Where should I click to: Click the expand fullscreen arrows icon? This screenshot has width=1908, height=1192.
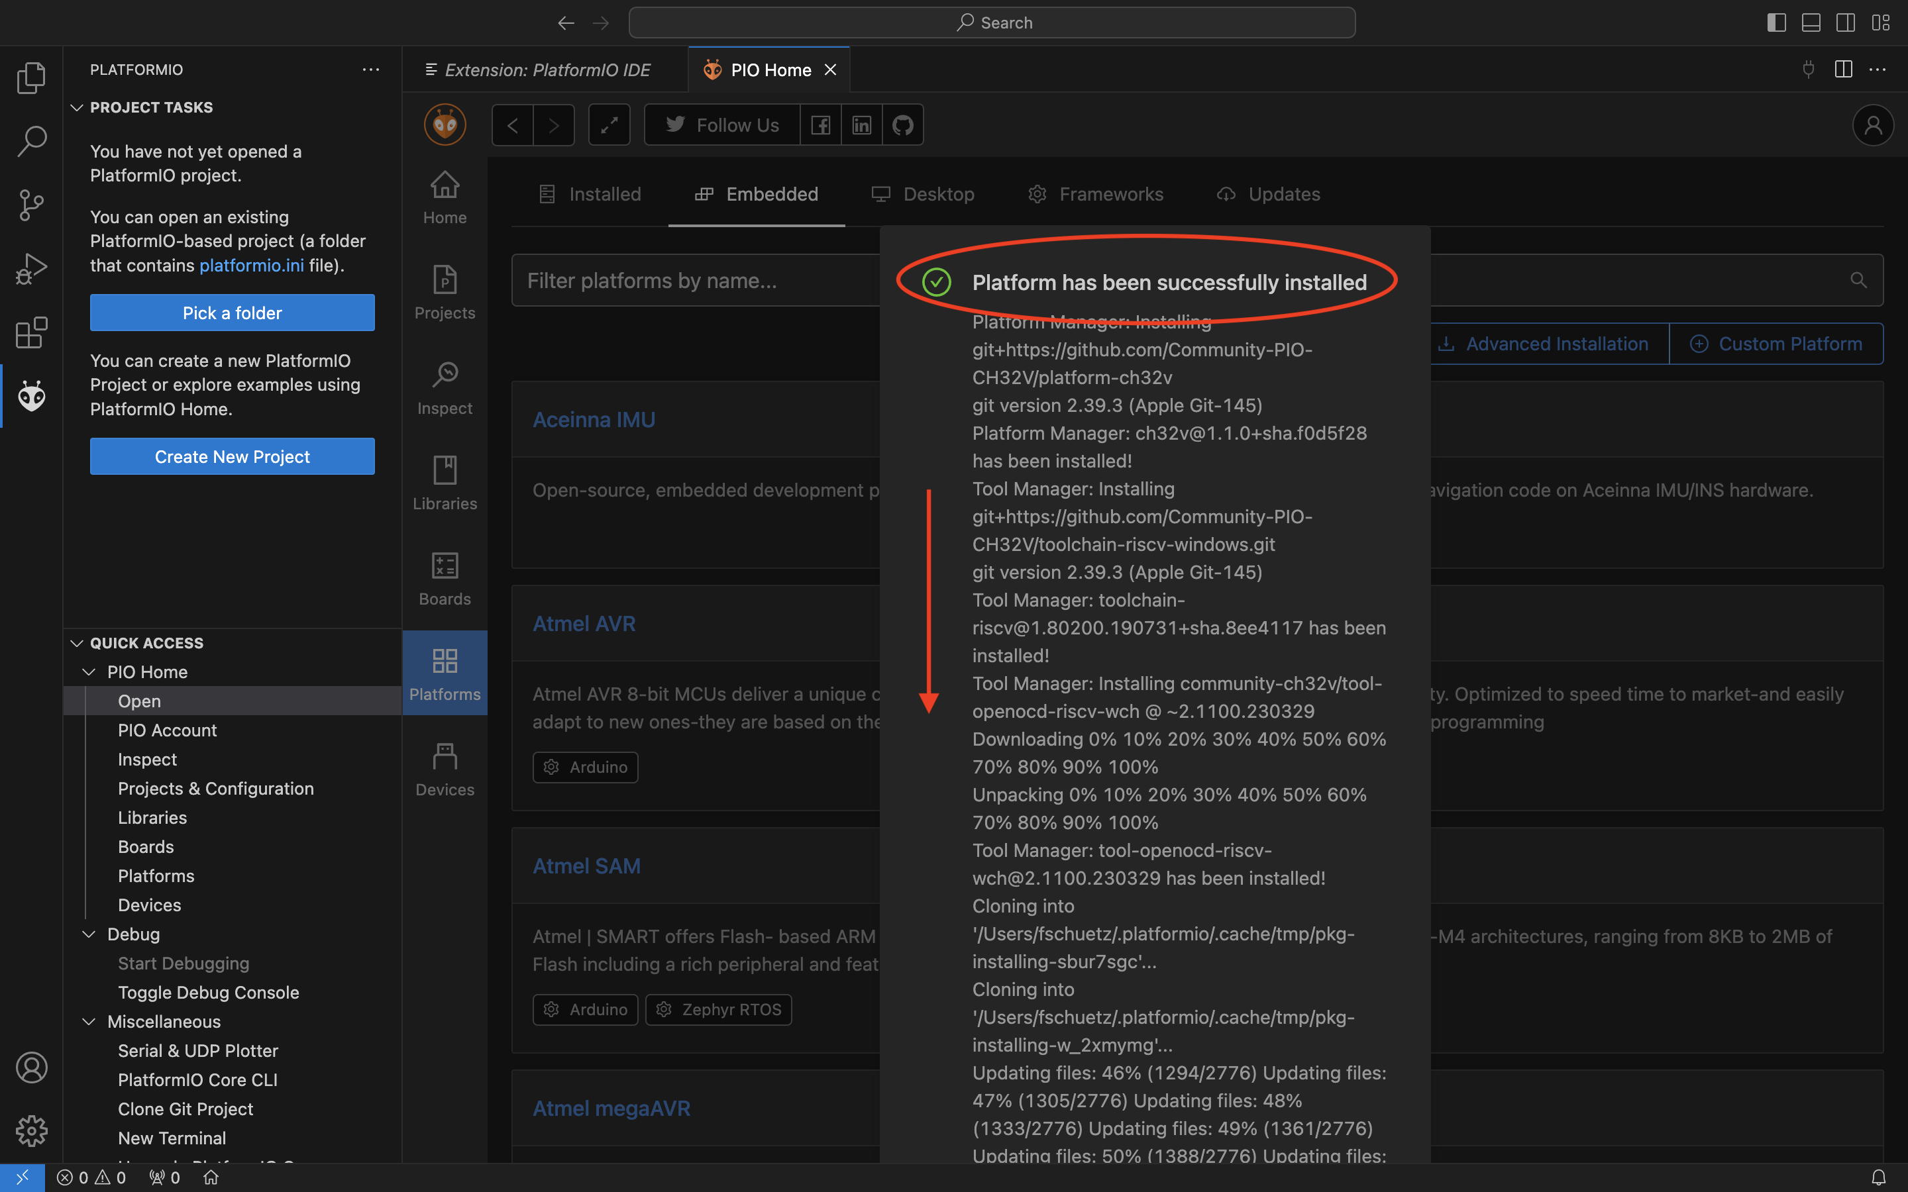point(609,124)
